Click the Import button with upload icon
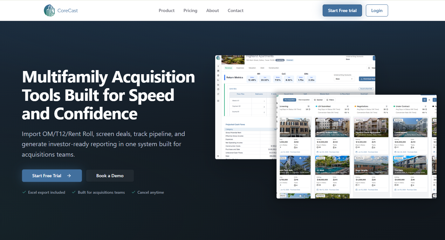 point(371,68)
